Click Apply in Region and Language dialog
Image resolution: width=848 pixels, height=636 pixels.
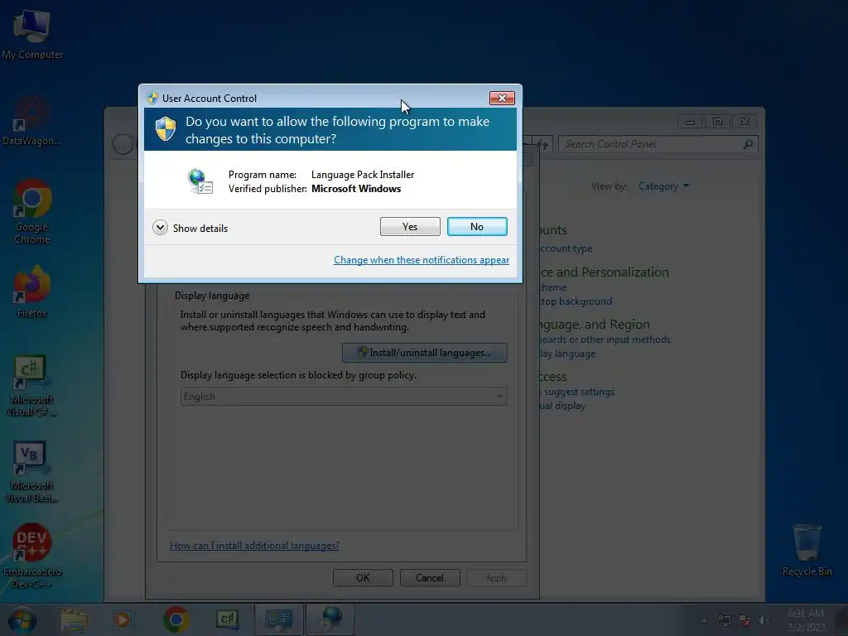click(497, 577)
